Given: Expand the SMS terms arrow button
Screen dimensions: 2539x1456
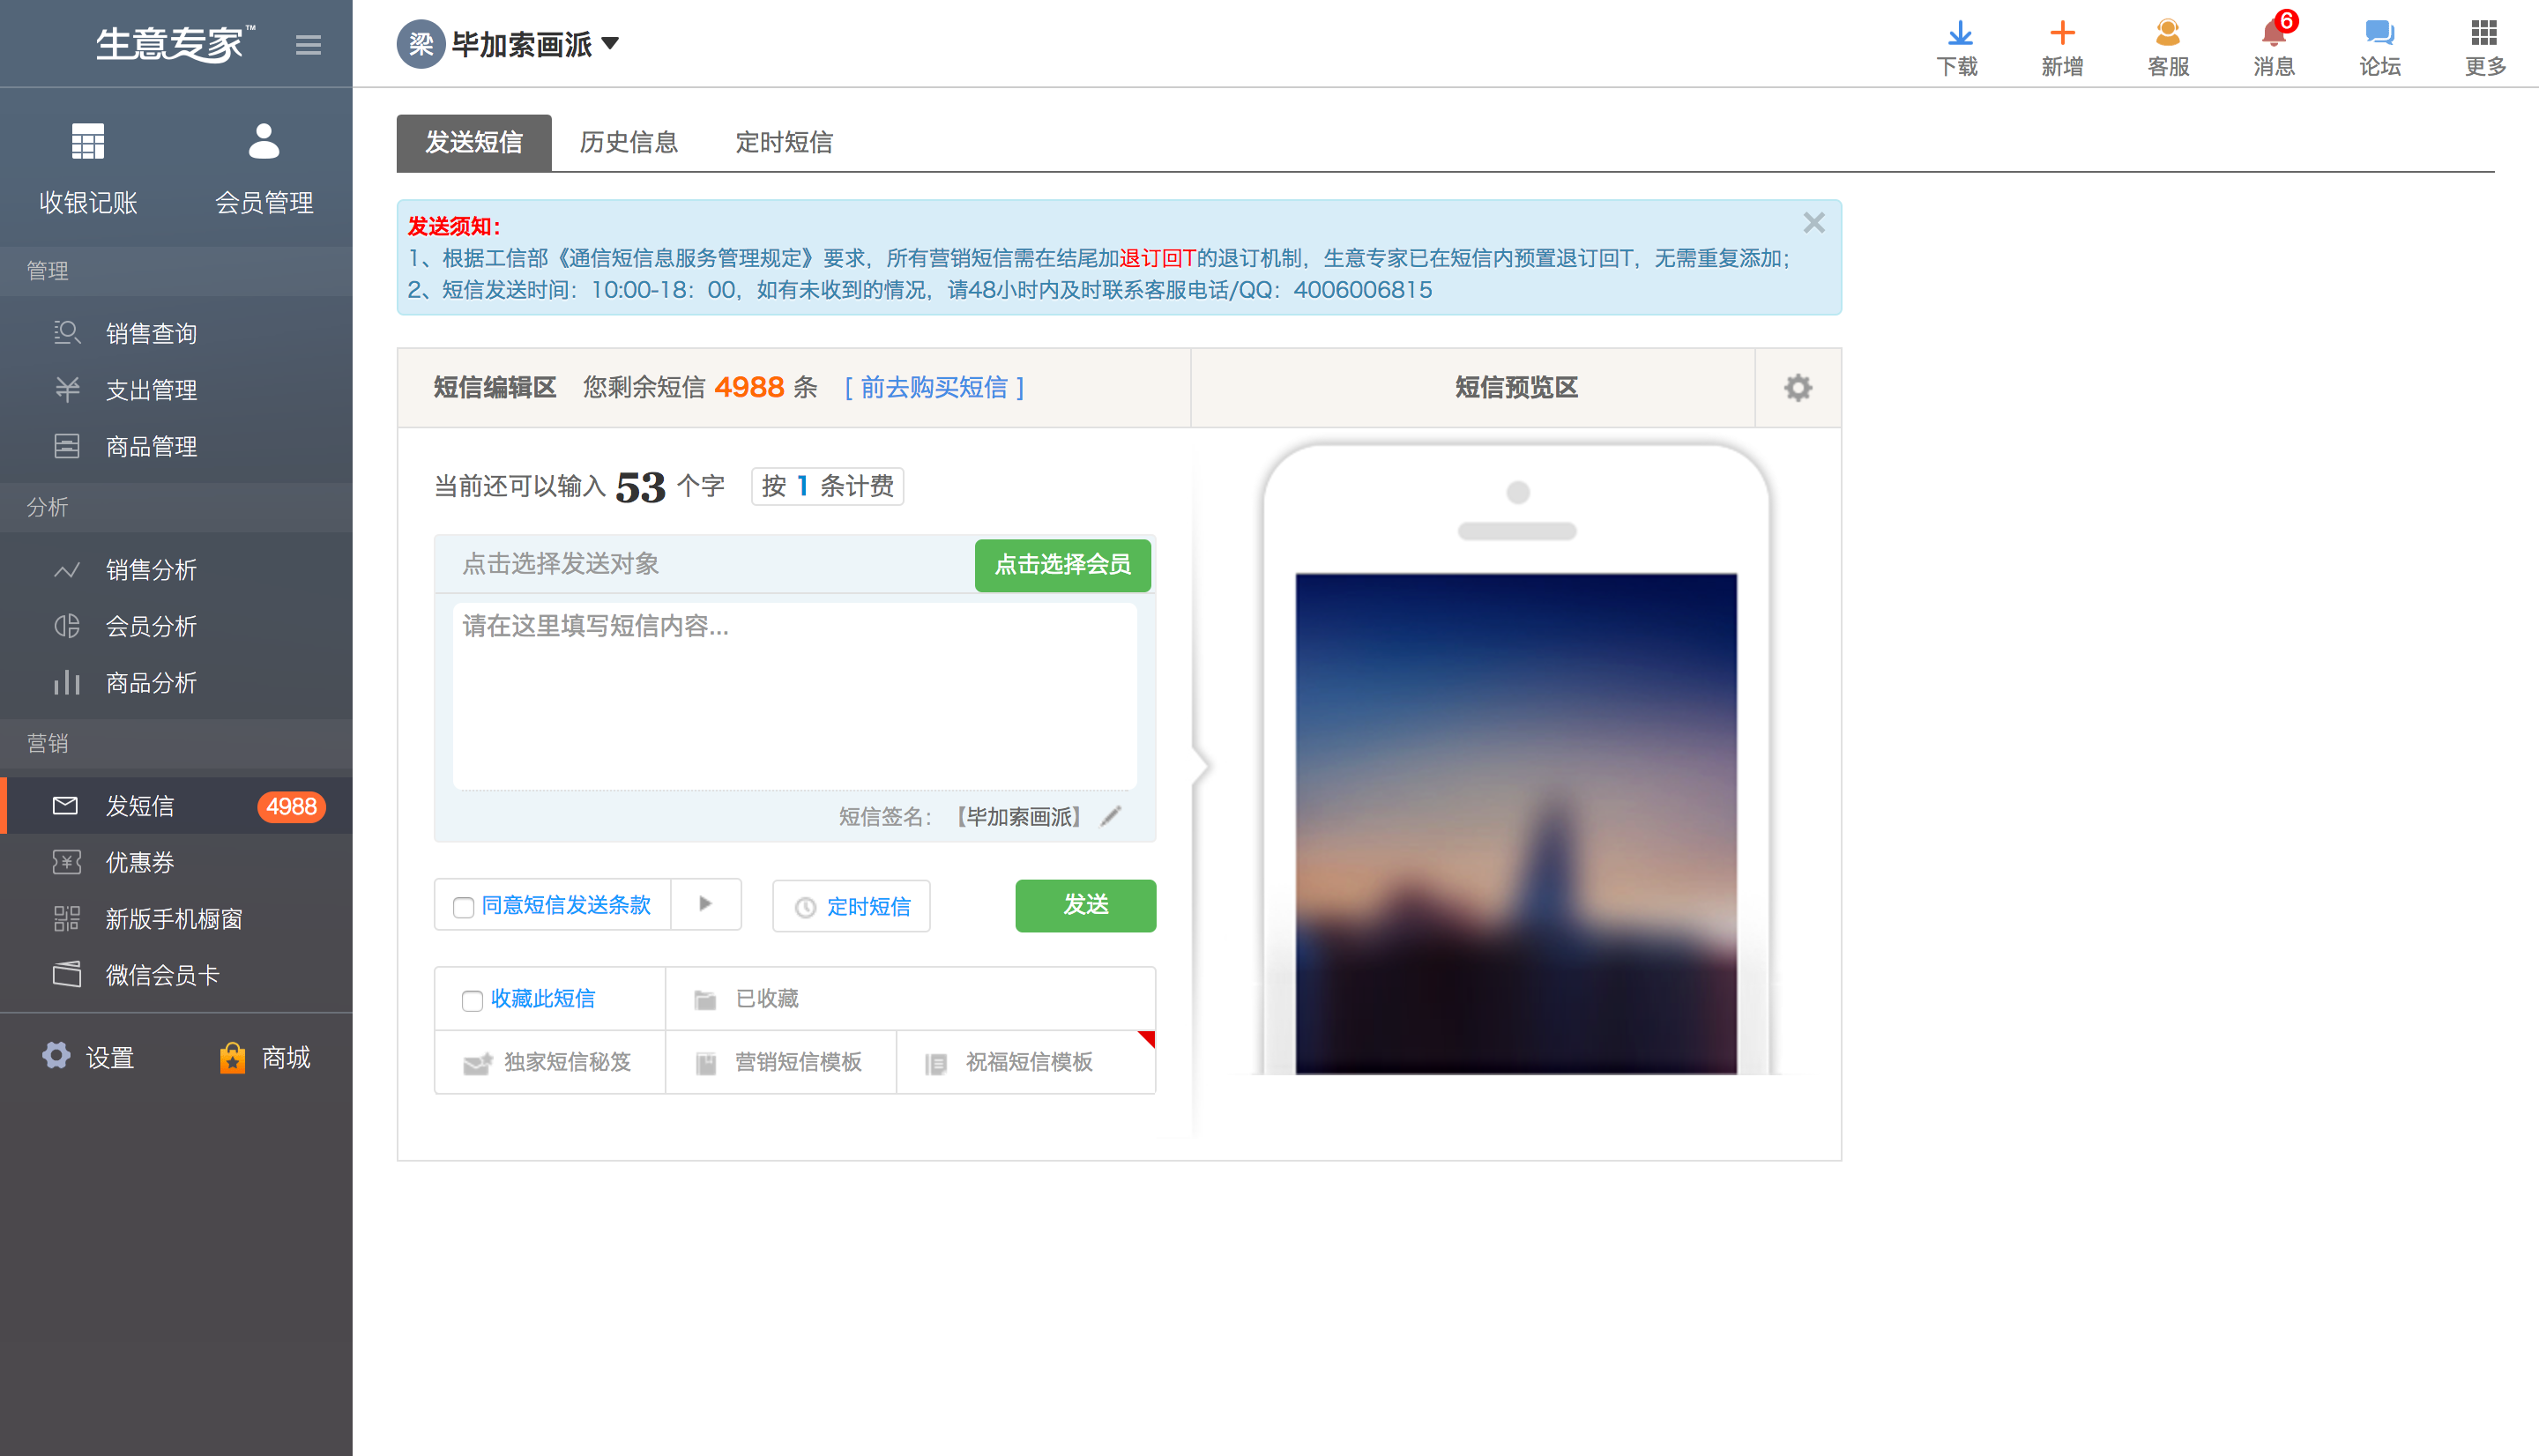Looking at the screenshot, I should [x=705, y=904].
